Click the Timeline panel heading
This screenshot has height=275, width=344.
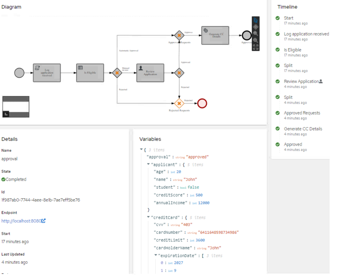click(x=287, y=7)
